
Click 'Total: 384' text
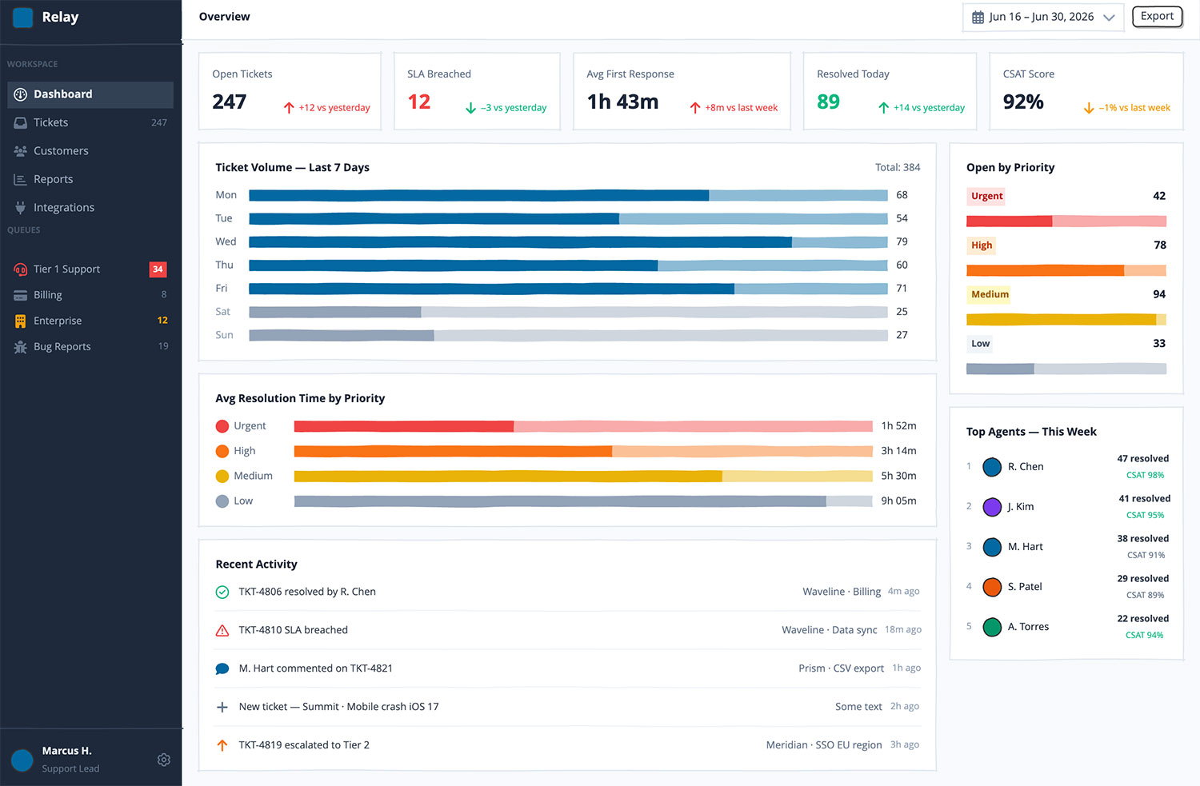coord(898,168)
